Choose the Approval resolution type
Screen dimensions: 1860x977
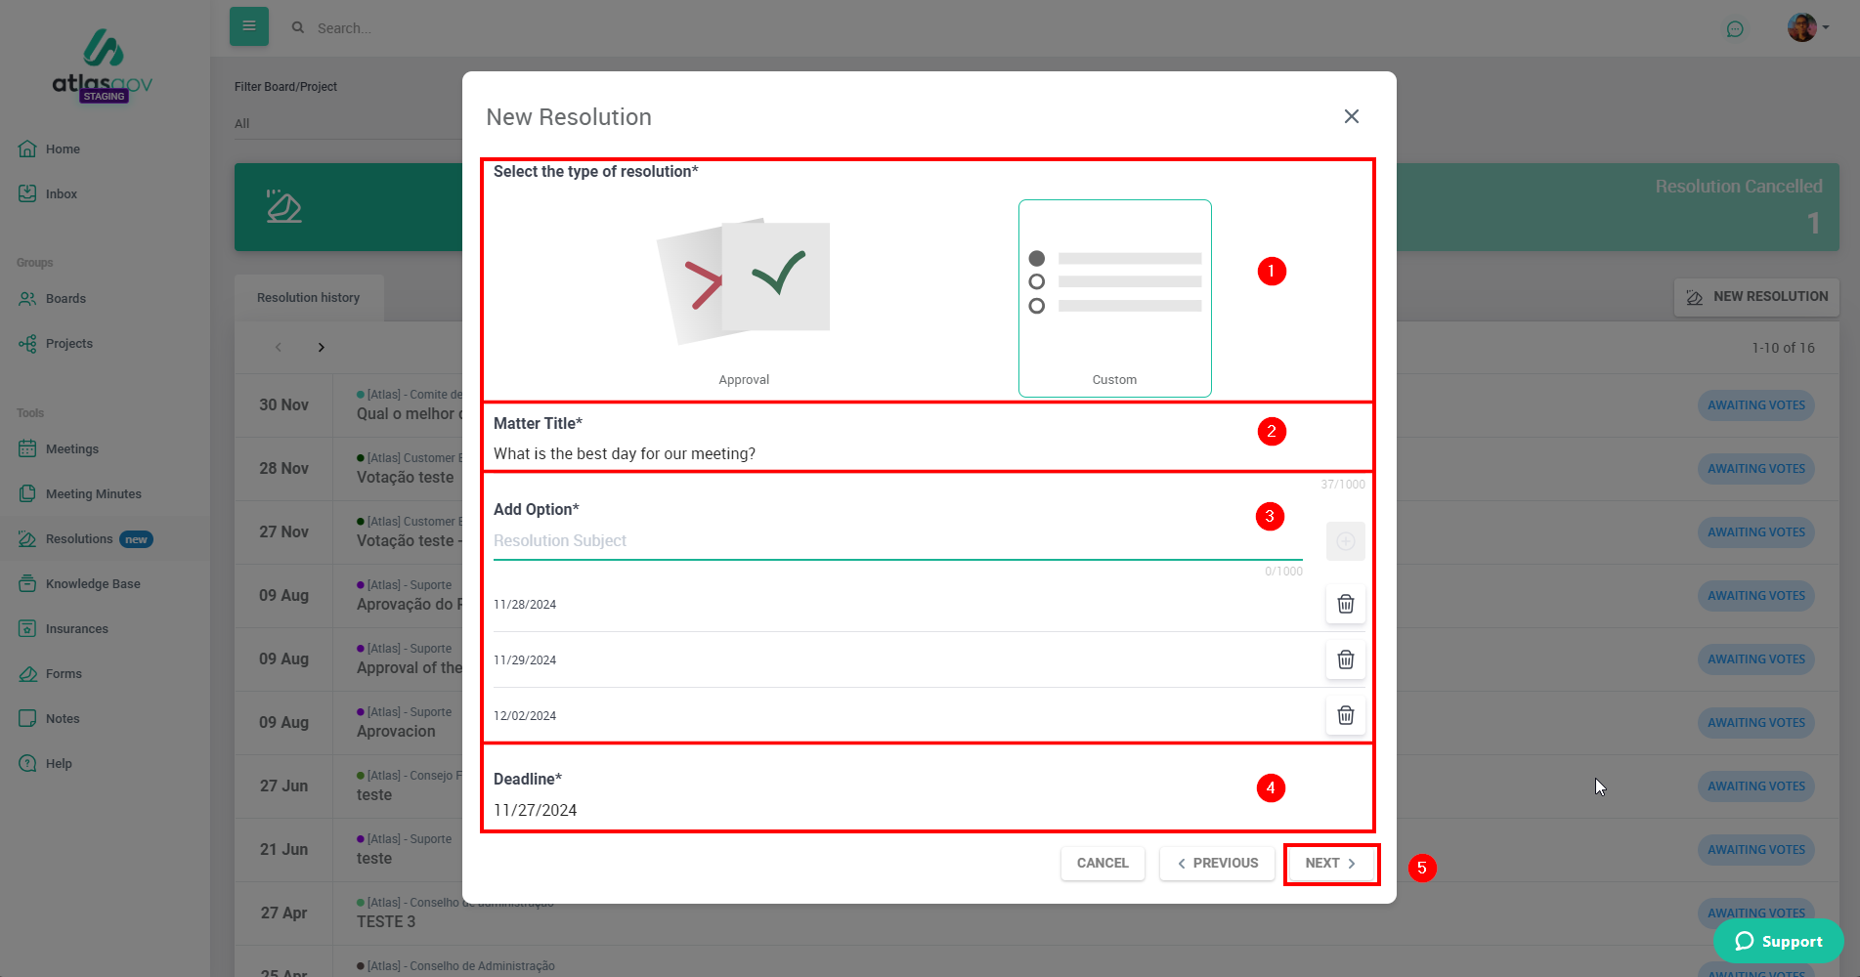pyautogui.click(x=744, y=298)
